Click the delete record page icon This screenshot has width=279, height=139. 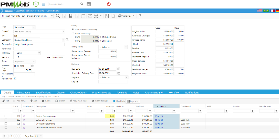(x=77, y=16)
